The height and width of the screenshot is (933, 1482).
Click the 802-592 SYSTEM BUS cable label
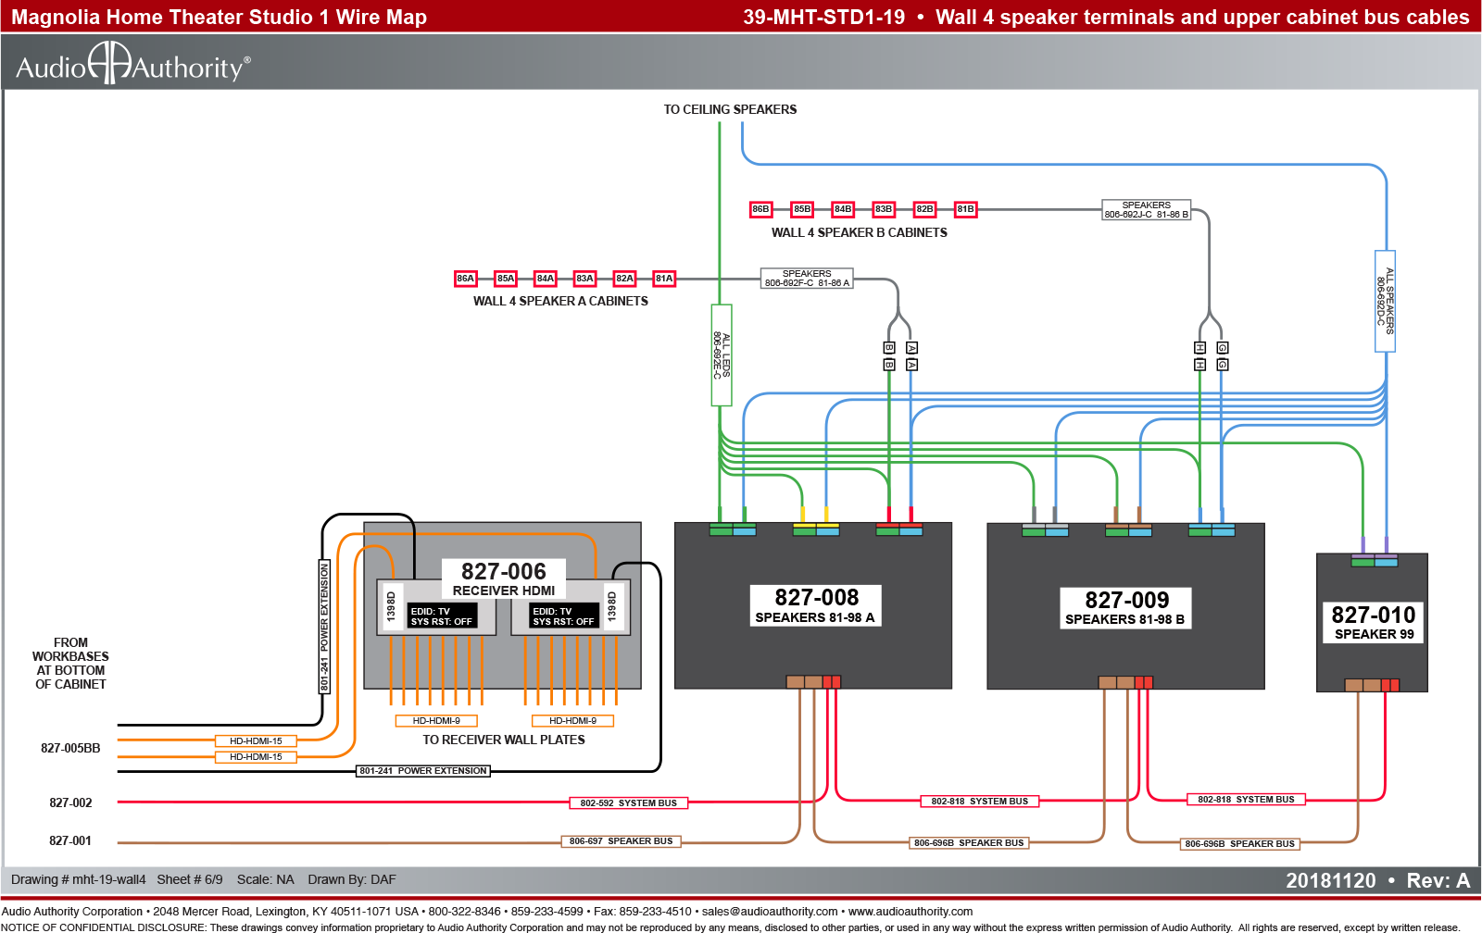point(628,803)
